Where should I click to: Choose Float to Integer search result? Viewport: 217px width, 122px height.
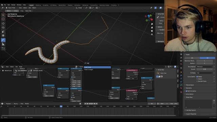tap(97, 69)
